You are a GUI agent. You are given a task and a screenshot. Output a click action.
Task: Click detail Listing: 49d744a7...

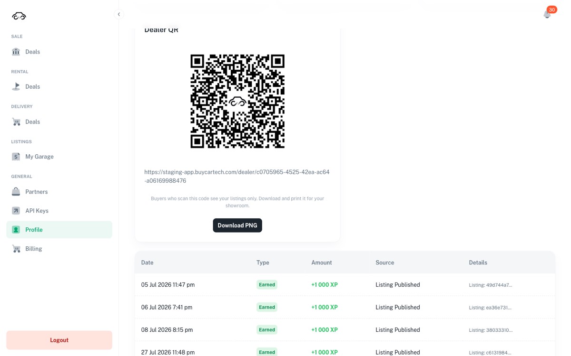[491, 285]
